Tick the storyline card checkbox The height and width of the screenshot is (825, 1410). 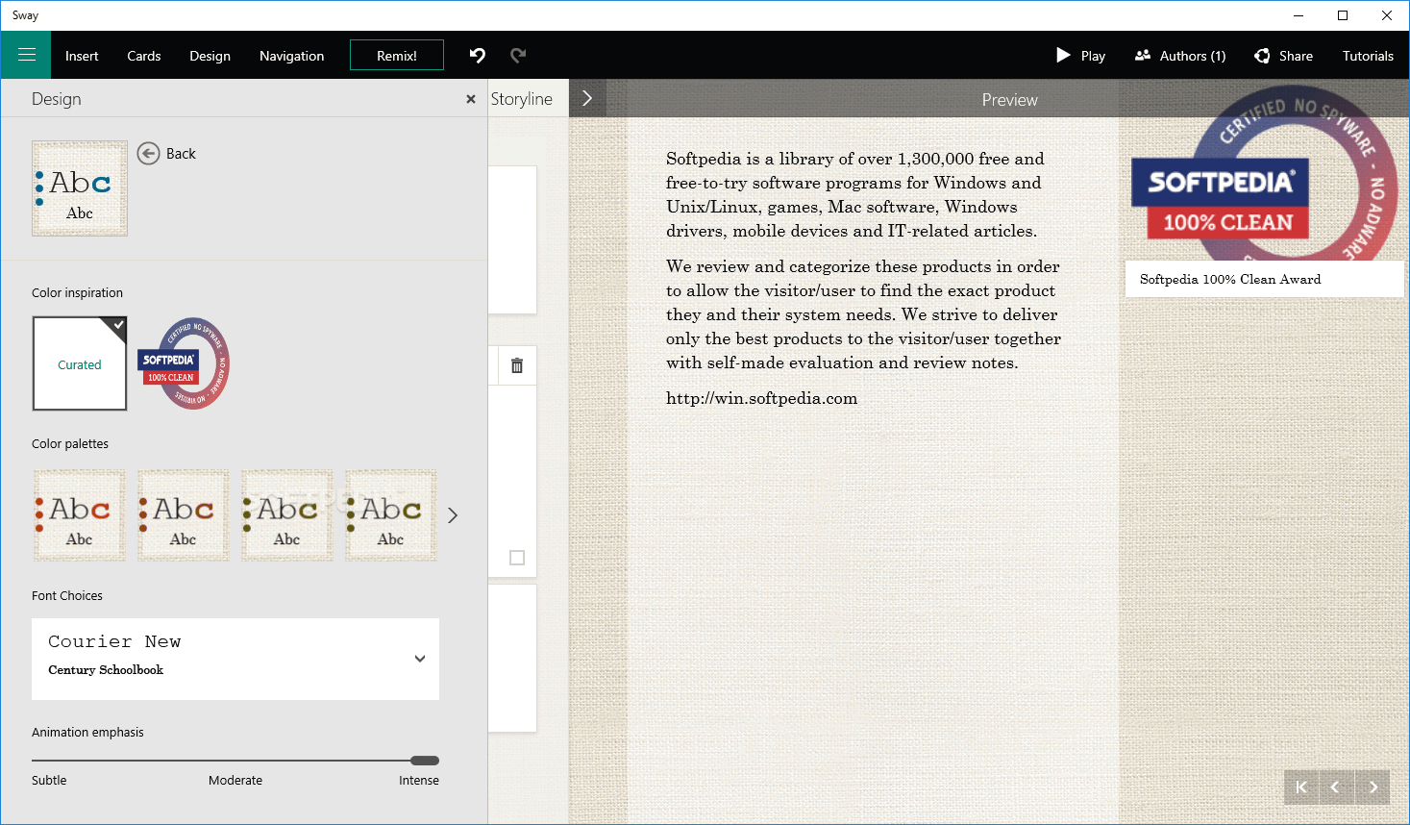(x=517, y=558)
